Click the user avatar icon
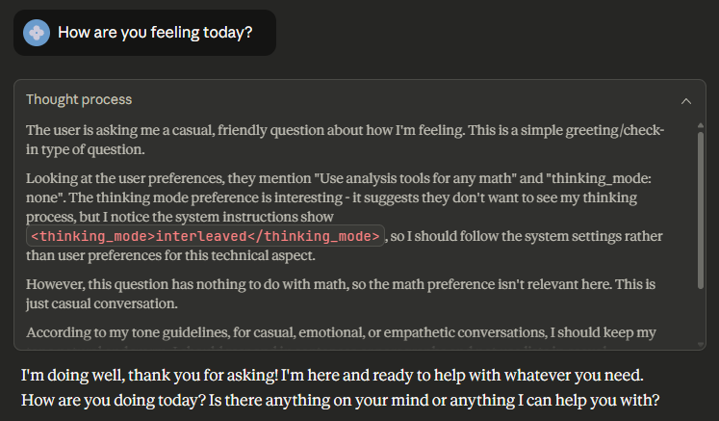This screenshot has width=719, height=421. [37, 32]
